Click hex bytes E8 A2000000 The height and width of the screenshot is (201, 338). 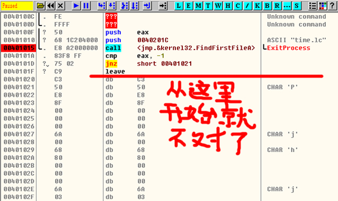(76, 48)
